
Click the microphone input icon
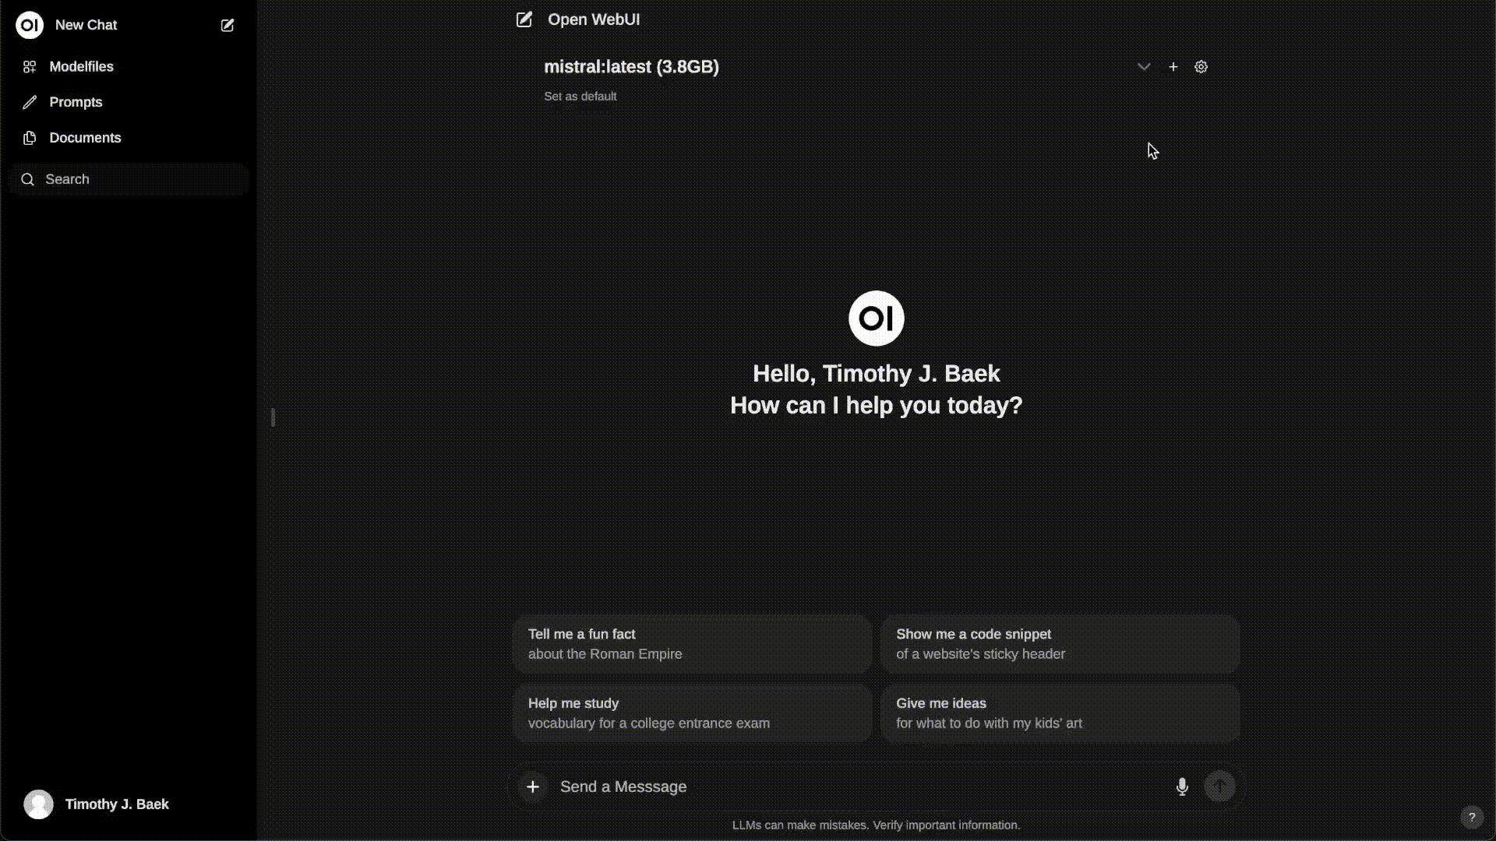click(1181, 786)
